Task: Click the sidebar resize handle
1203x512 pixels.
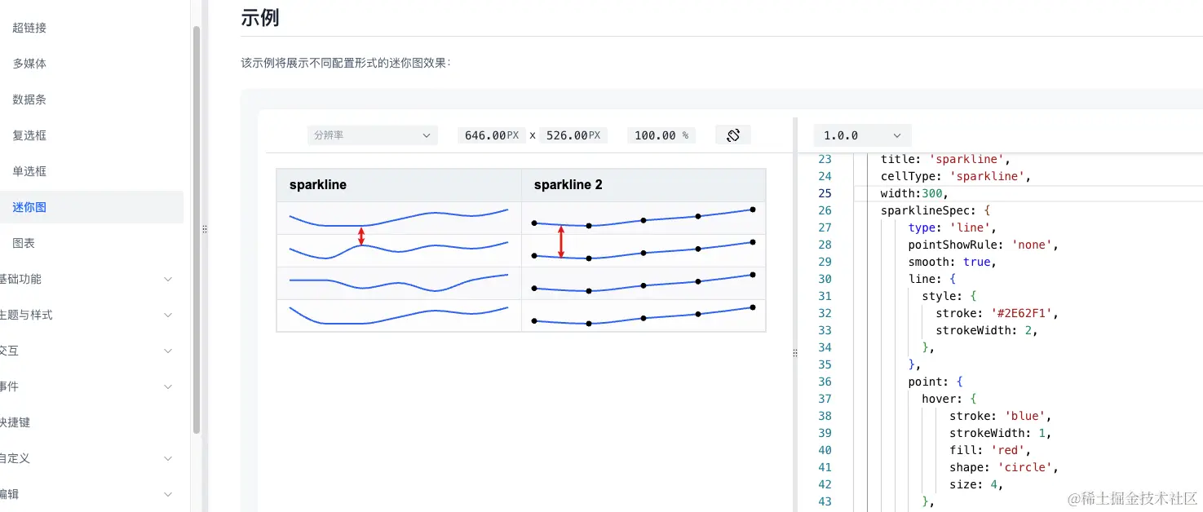Action: [205, 230]
